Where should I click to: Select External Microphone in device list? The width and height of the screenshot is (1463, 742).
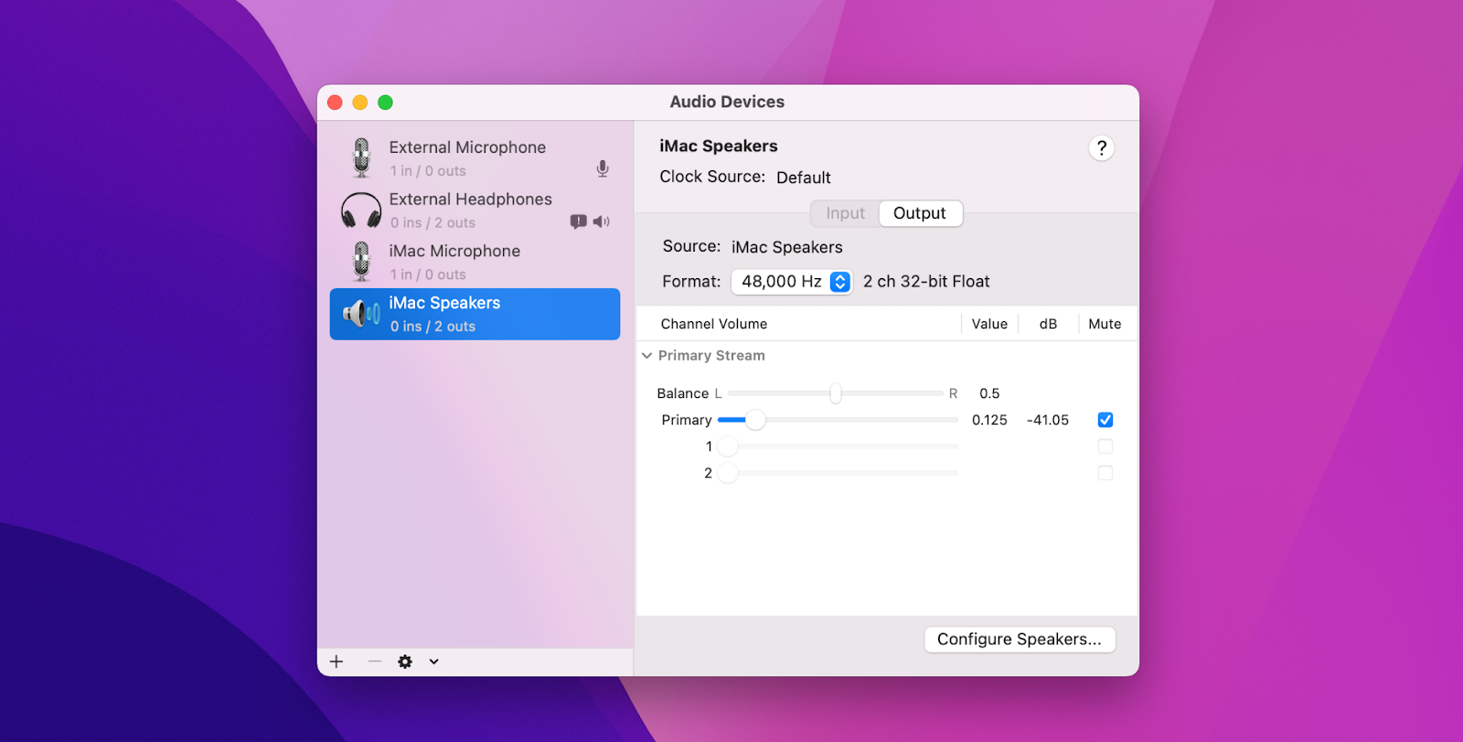[475, 158]
